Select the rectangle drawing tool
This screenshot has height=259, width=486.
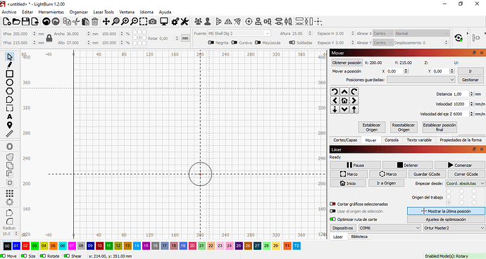click(10, 74)
